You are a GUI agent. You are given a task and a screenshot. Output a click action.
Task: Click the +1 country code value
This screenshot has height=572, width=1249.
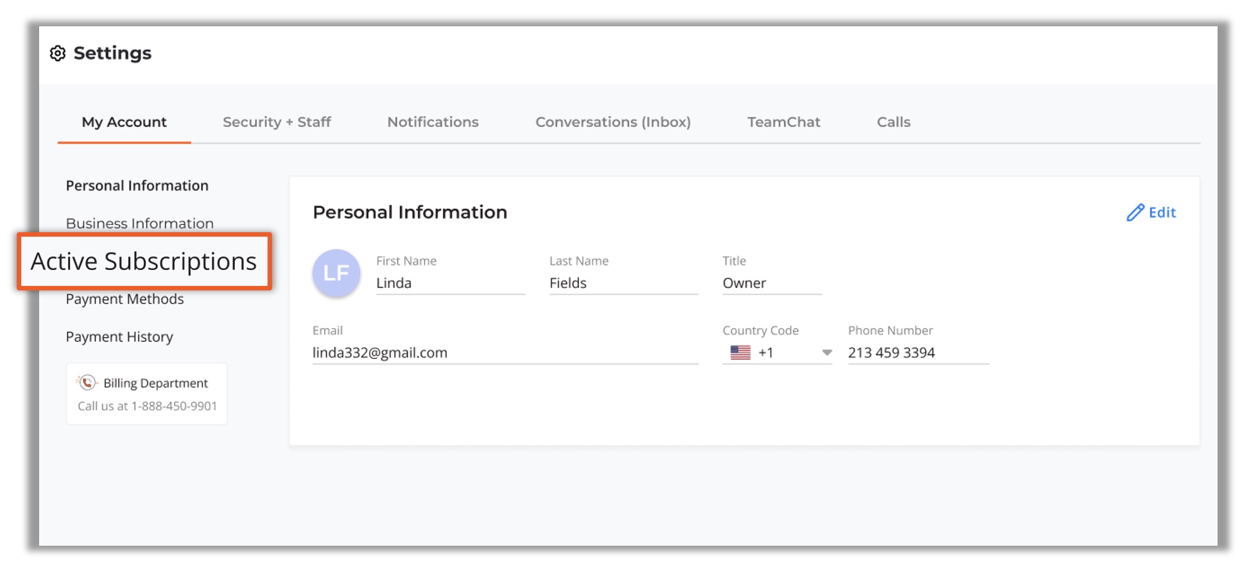tap(766, 353)
